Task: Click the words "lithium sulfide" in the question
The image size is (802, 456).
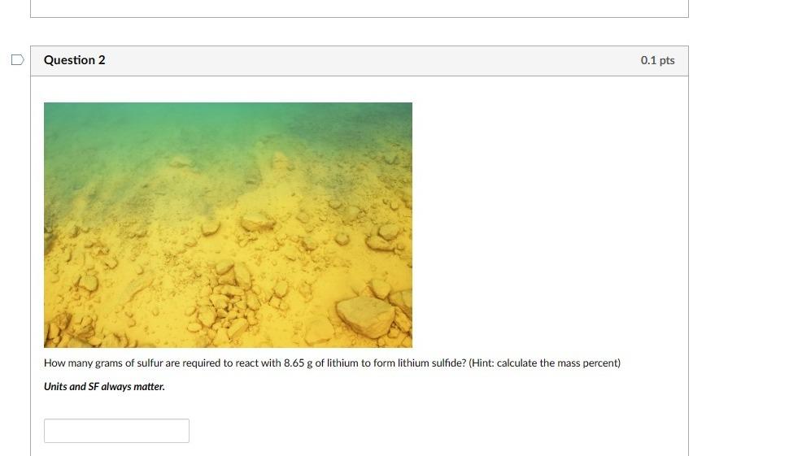Action: pyautogui.click(x=432, y=363)
